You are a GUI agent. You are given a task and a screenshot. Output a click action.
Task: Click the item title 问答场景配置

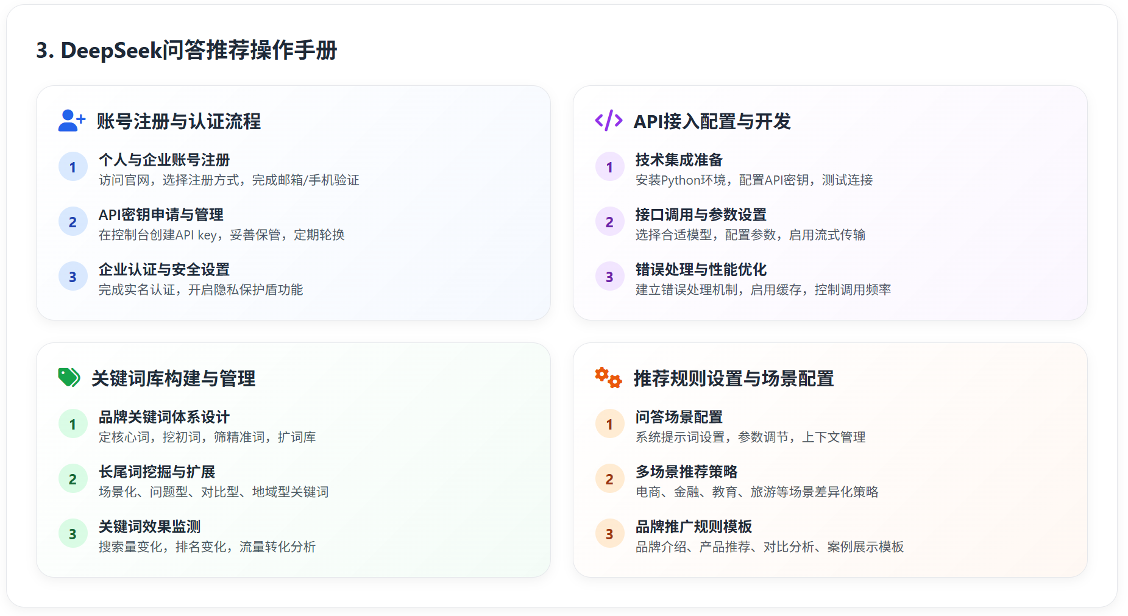click(679, 417)
